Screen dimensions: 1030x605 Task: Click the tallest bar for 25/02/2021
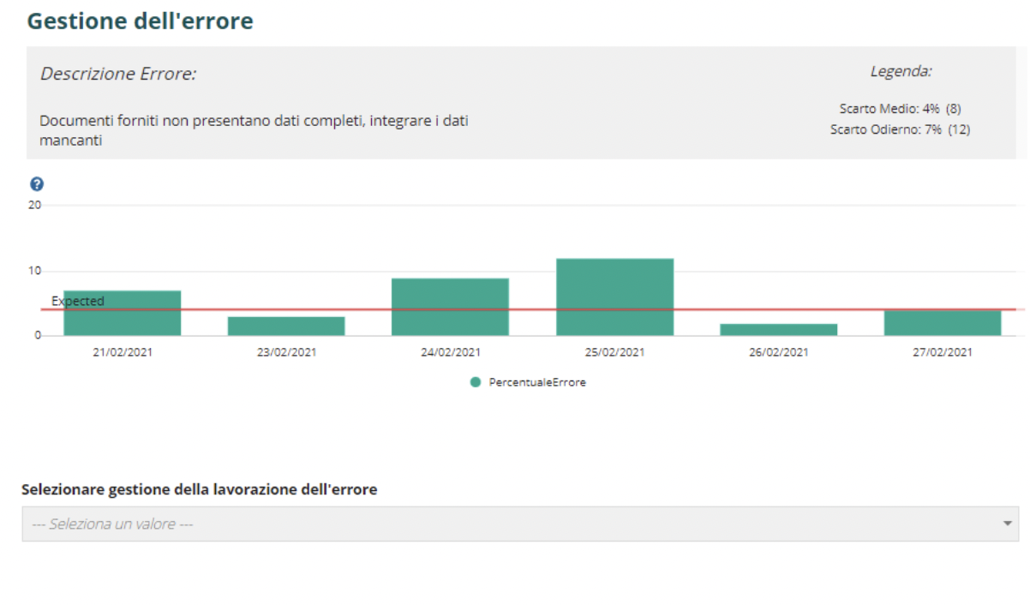click(614, 297)
